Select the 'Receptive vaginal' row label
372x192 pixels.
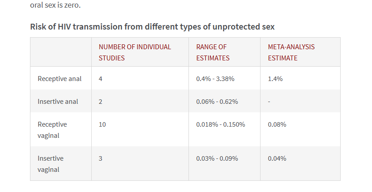pyautogui.click(x=52, y=129)
